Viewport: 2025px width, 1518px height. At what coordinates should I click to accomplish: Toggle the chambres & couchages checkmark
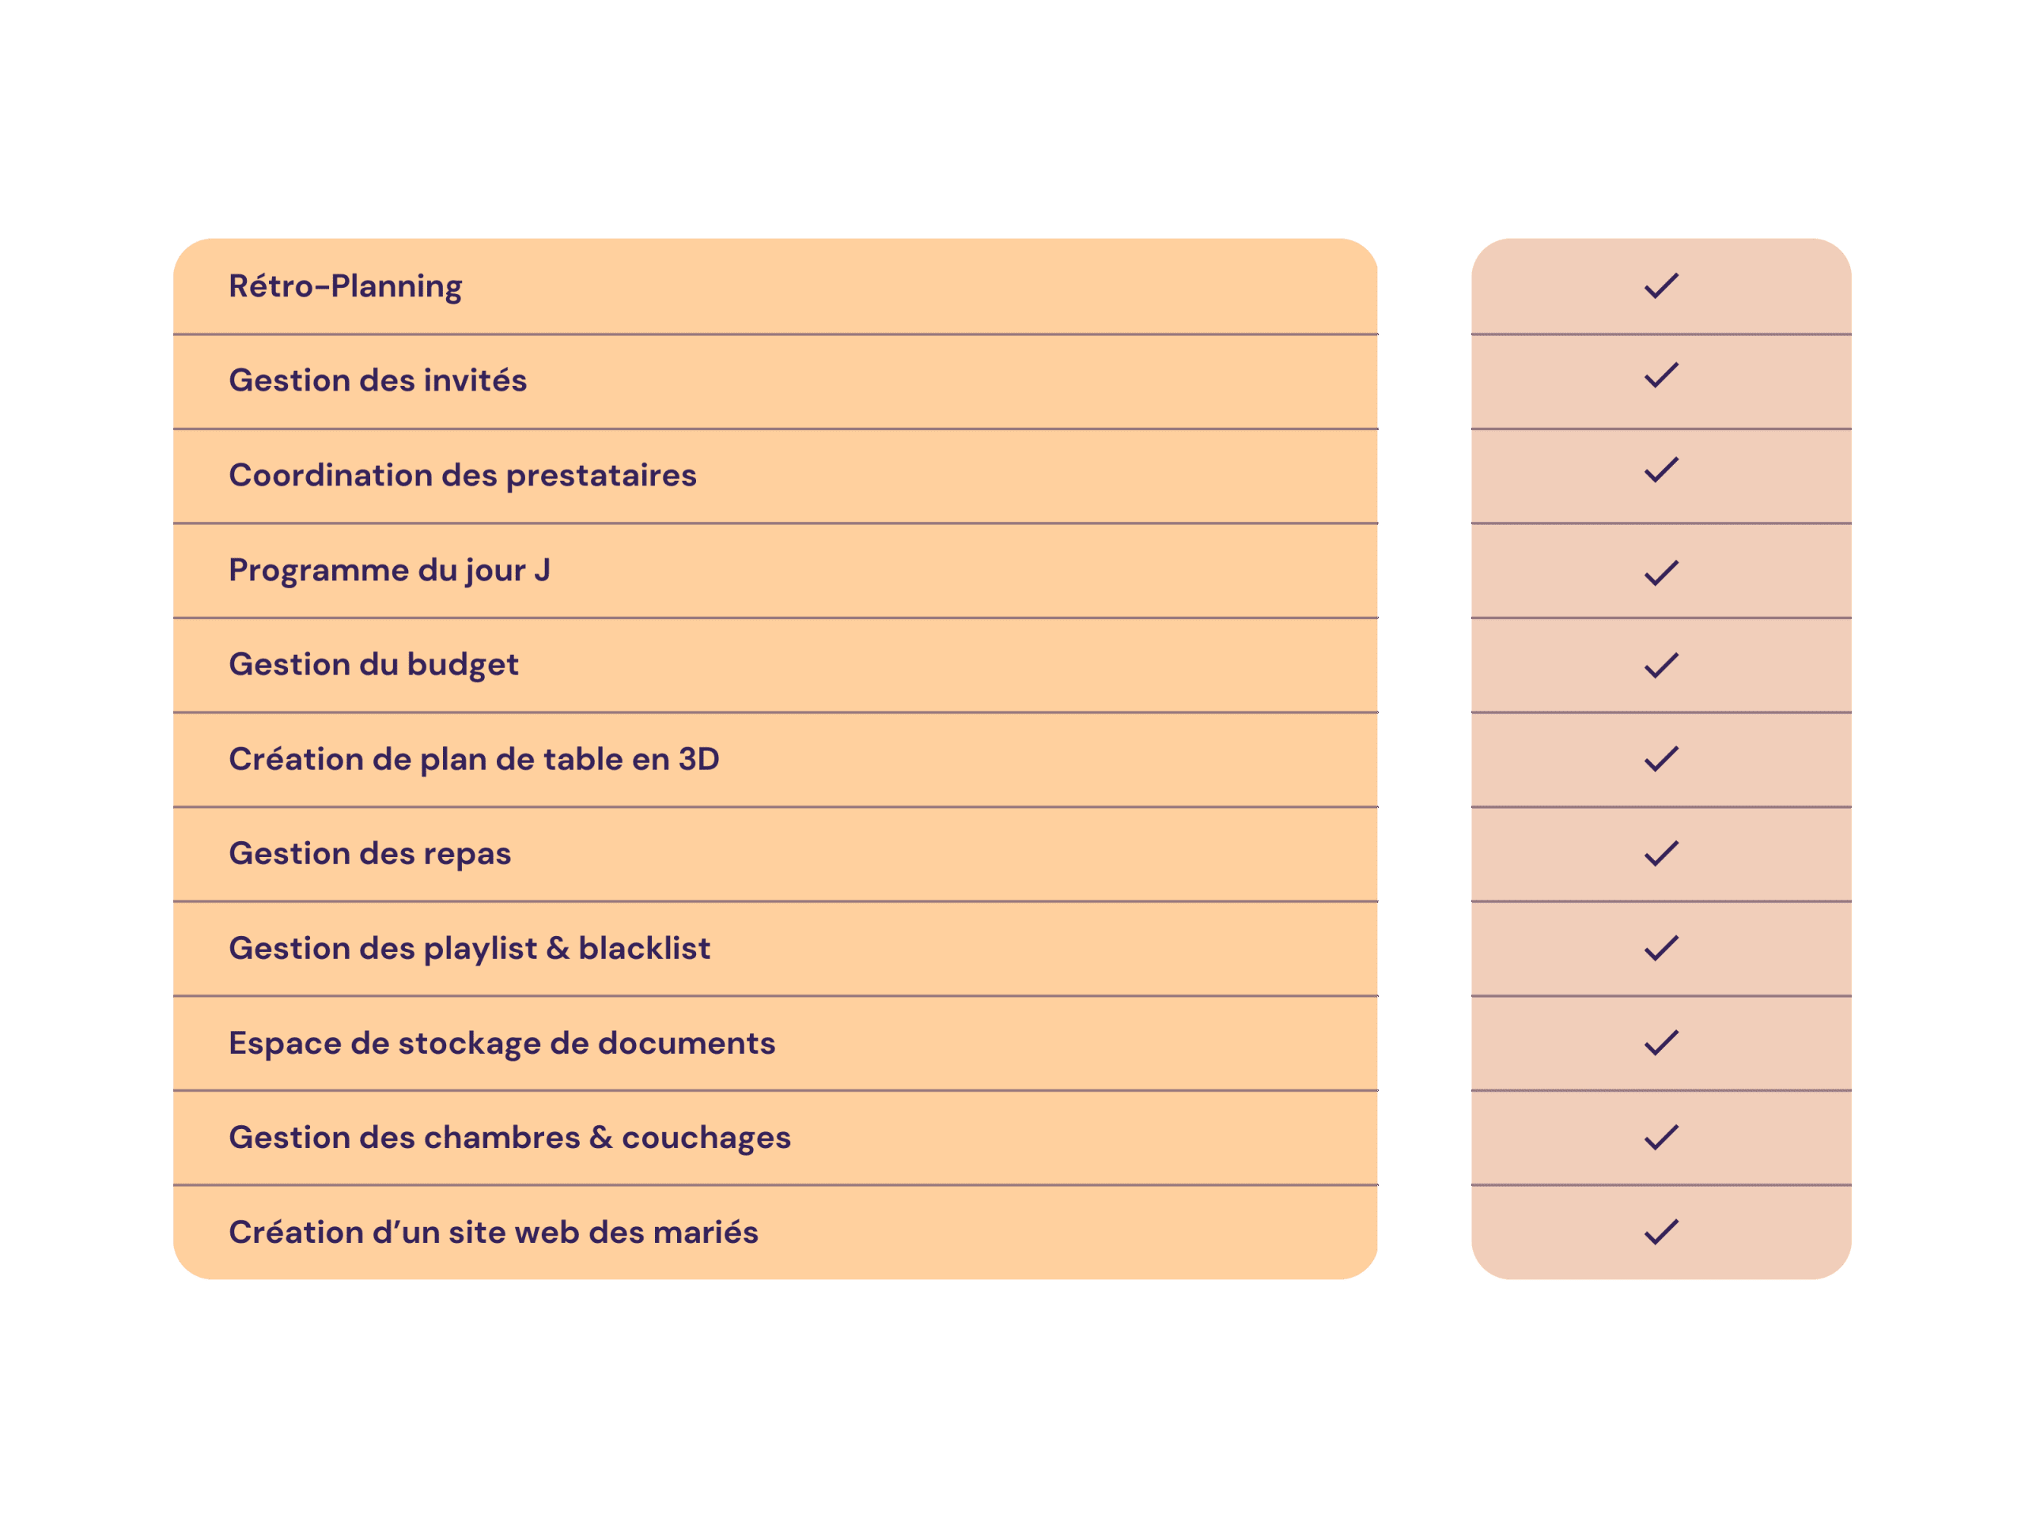(x=1660, y=1138)
